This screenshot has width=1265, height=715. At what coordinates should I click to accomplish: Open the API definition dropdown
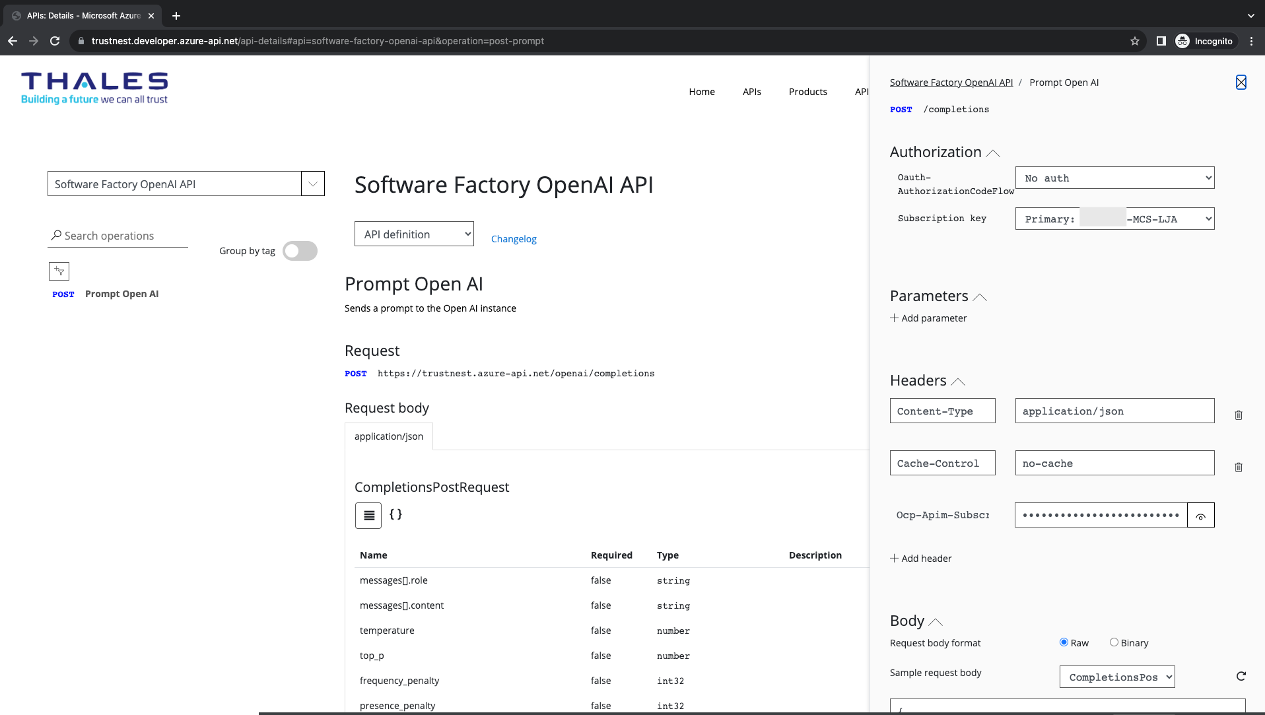[x=414, y=234]
